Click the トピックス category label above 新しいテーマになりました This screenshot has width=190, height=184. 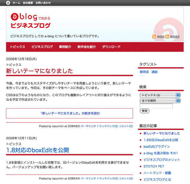pyautogui.click(x=14, y=65)
